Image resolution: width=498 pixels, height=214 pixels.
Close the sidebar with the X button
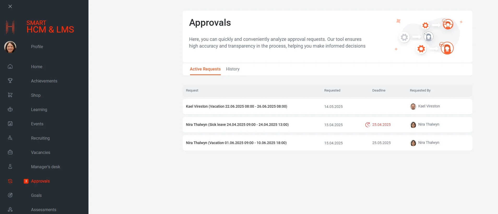click(x=10, y=7)
